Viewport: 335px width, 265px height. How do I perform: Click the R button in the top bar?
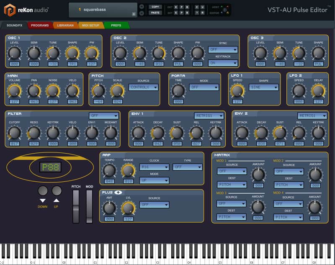pyautogui.click(x=202, y=13)
